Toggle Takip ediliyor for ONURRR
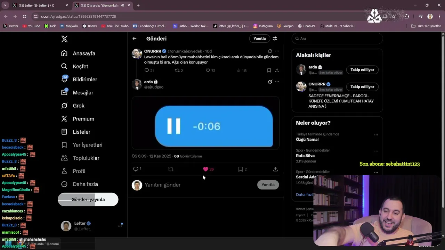This screenshot has height=250, width=445. click(362, 87)
